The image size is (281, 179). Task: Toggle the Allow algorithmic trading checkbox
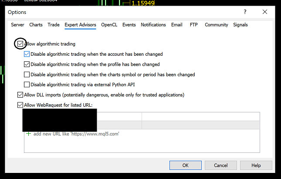[20, 44]
